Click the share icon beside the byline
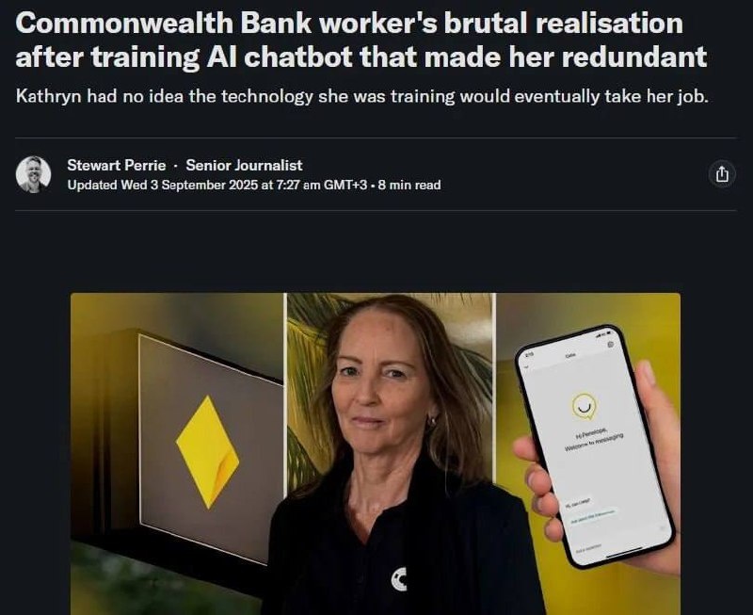This screenshot has height=615, width=753. point(722,174)
